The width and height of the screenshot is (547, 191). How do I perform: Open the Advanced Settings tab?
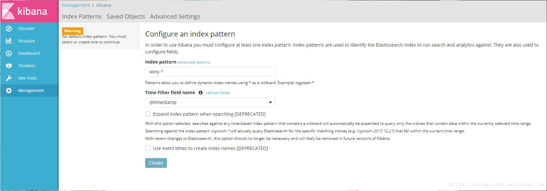[x=175, y=17]
